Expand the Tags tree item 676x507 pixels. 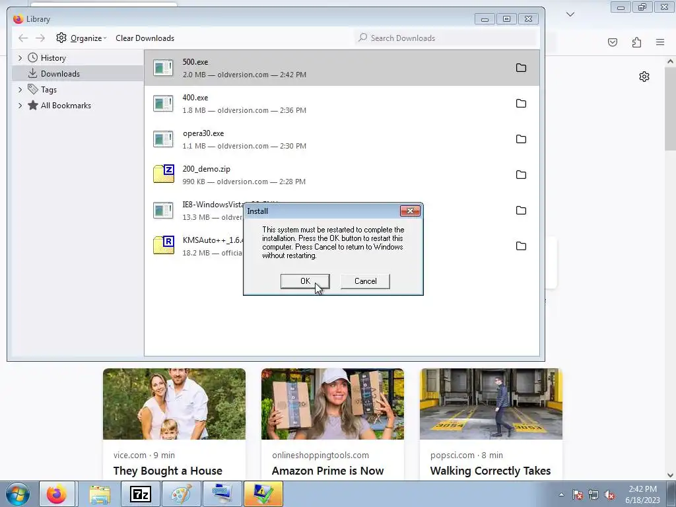coord(20,90)
